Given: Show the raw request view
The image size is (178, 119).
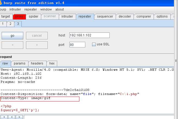Looking at the screenshot, I should (x=5, y=63).
